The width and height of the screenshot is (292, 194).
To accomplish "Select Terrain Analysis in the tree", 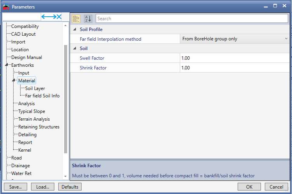I will click(34, 119).
